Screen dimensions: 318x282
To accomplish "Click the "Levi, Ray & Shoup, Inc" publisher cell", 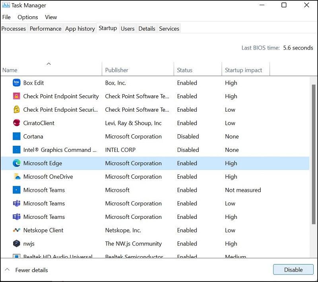I will [133, 123].
